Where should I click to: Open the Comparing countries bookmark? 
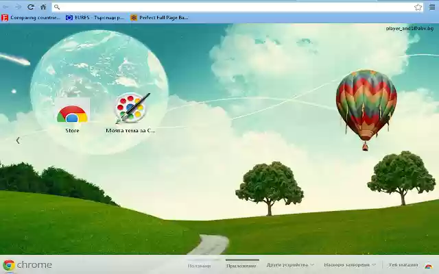click(31, 18)
